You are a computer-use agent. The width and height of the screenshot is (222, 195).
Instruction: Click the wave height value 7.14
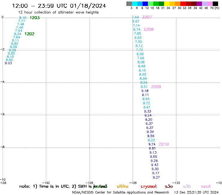136,25
